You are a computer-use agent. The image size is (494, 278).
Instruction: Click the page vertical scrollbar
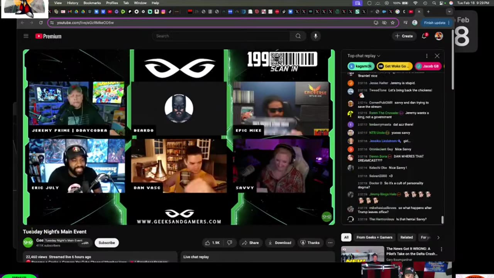pos(453,60)
